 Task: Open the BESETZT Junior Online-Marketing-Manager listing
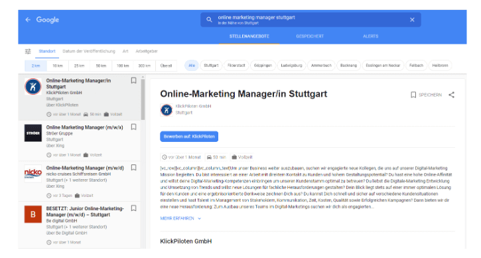coord(85,212)
